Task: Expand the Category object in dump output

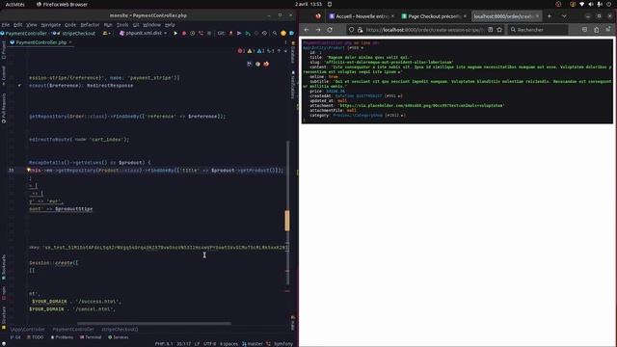Action: pos(403,116)
